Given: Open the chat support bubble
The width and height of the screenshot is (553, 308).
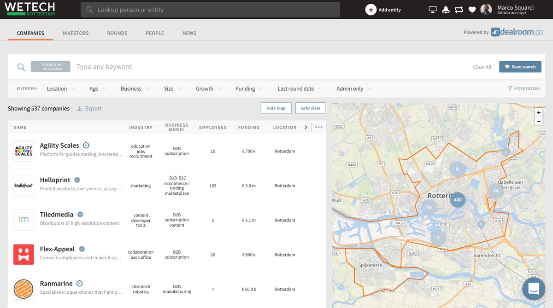Looking at the screenshot, I should coord(534,289).
